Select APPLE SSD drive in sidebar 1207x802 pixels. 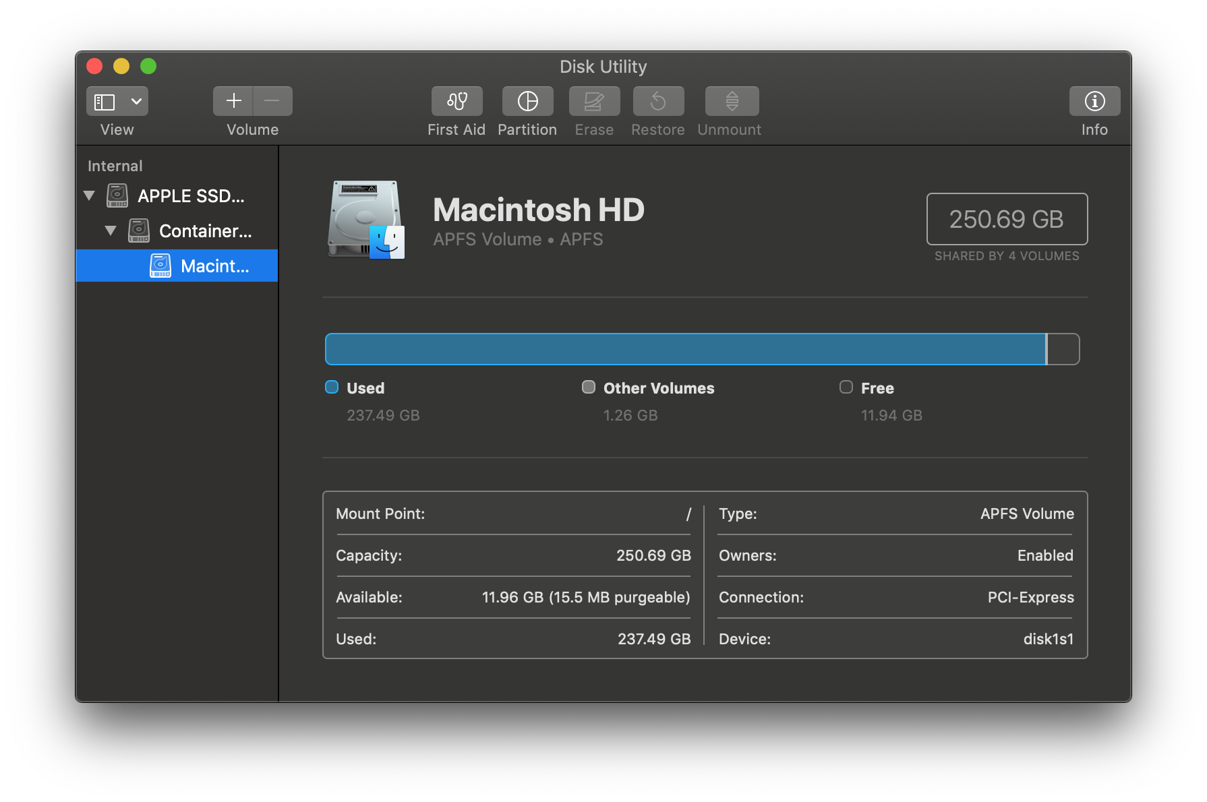[177, 196]
